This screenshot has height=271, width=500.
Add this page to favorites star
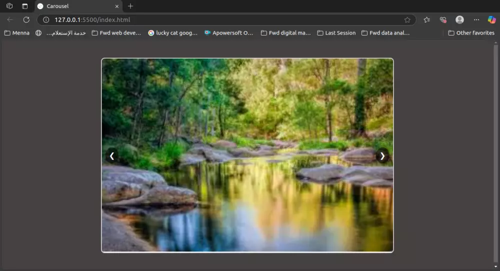click(x=407, y=20)
